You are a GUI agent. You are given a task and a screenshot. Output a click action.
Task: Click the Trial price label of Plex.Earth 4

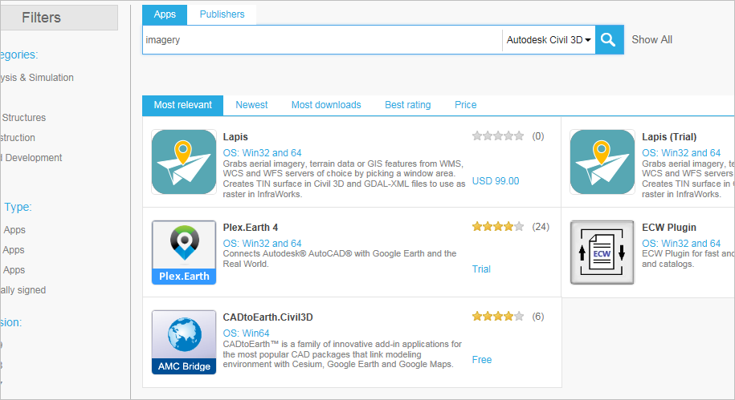click(x=481, y=269)
